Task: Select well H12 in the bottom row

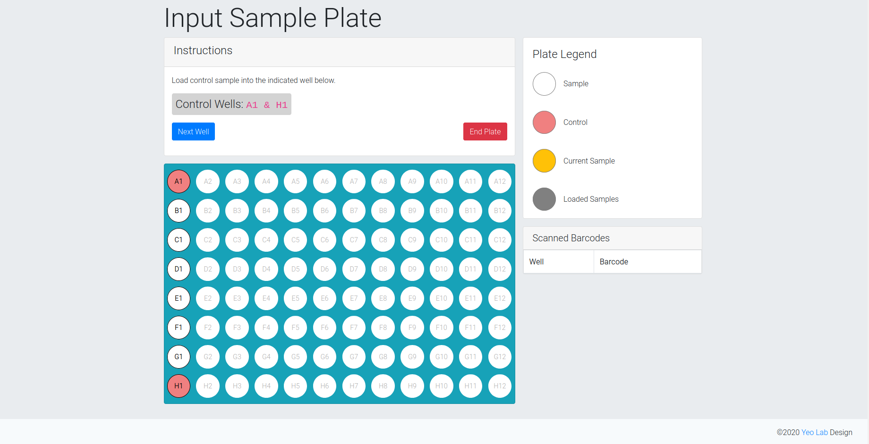Action: (500, 386)
